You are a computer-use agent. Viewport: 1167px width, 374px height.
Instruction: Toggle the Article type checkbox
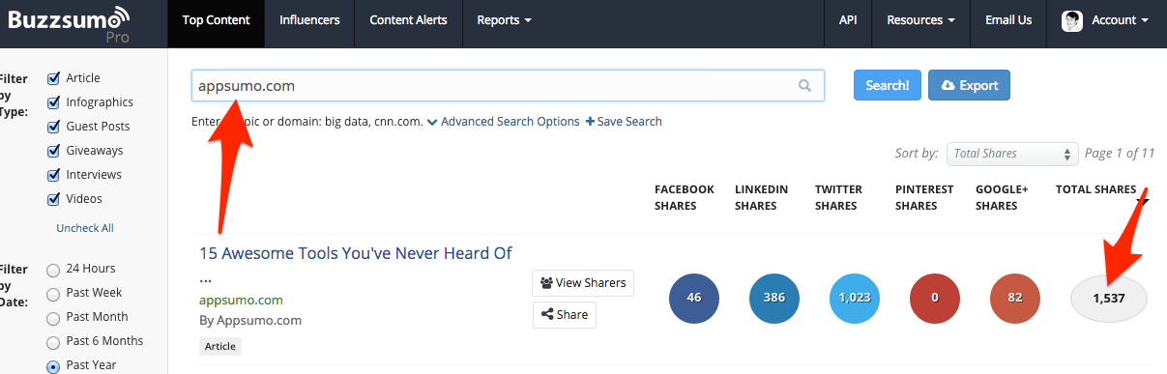coord(54,78)
